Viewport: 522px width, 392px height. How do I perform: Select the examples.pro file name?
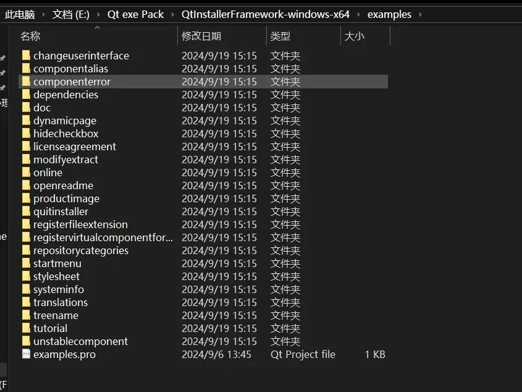[x=65, y=355]
